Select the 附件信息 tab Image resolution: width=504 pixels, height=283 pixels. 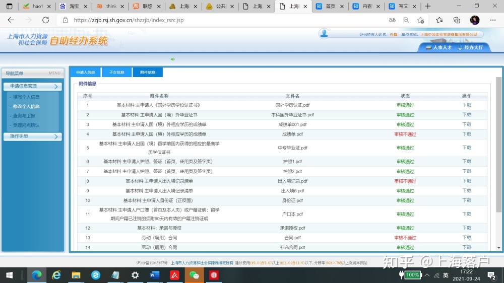tap(148, 73)
